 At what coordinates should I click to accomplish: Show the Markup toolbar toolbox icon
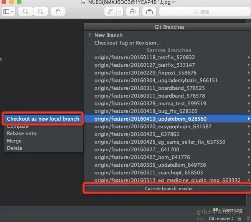pos(149,12)
